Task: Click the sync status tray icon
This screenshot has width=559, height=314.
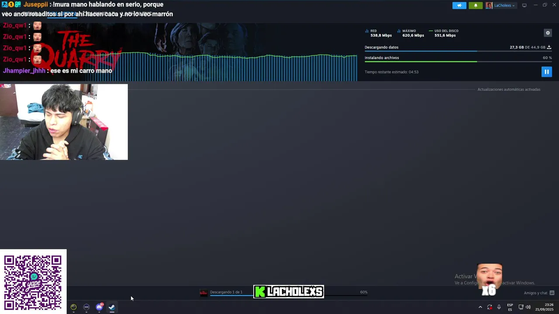Action: (x=490, y=307)
